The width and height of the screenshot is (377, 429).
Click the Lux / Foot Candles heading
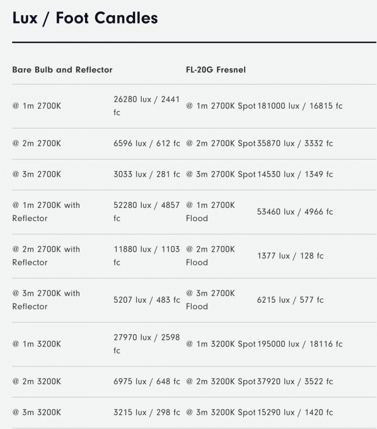pyautogui.click(x=85, y=18)
